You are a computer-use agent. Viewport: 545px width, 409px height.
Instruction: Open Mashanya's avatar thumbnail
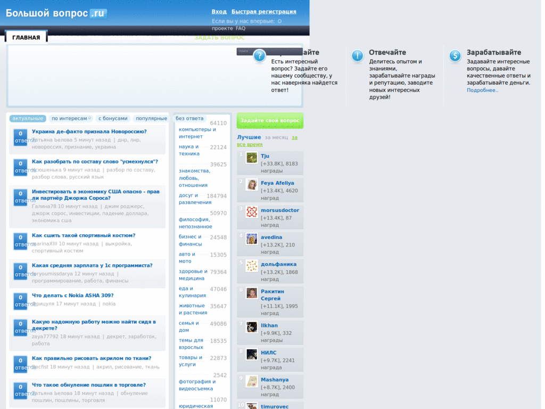pyautogui.click(x=252, y=381)
